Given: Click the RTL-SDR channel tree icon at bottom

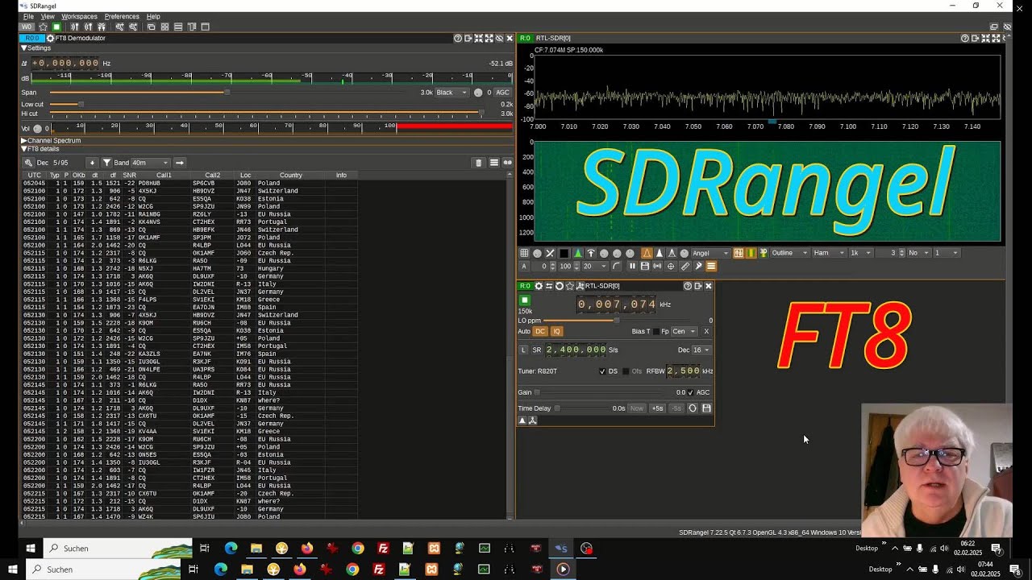Looking at the screenshot, I should point(532,420).
